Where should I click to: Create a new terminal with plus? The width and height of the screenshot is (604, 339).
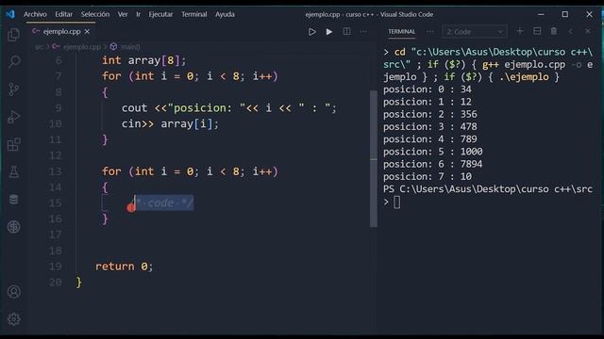coord(520,31)
